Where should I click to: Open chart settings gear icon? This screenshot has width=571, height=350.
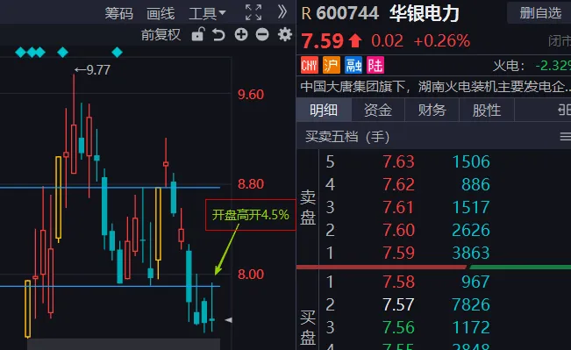pyautogui.click(x=285, y=34)
